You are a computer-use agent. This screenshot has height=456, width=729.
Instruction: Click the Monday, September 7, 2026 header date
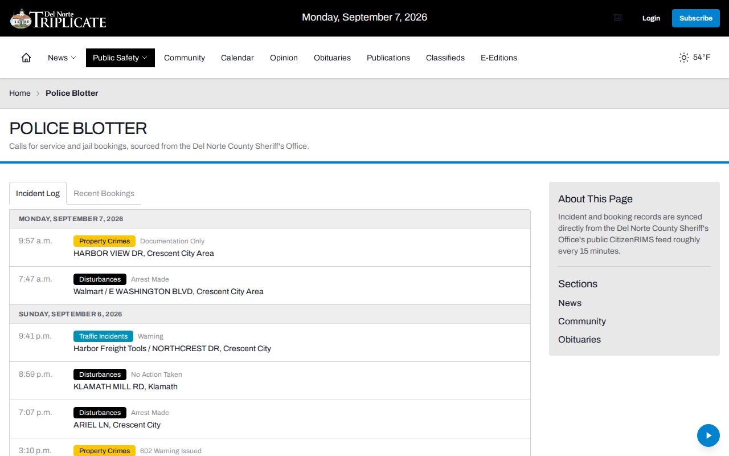(364, 17)
